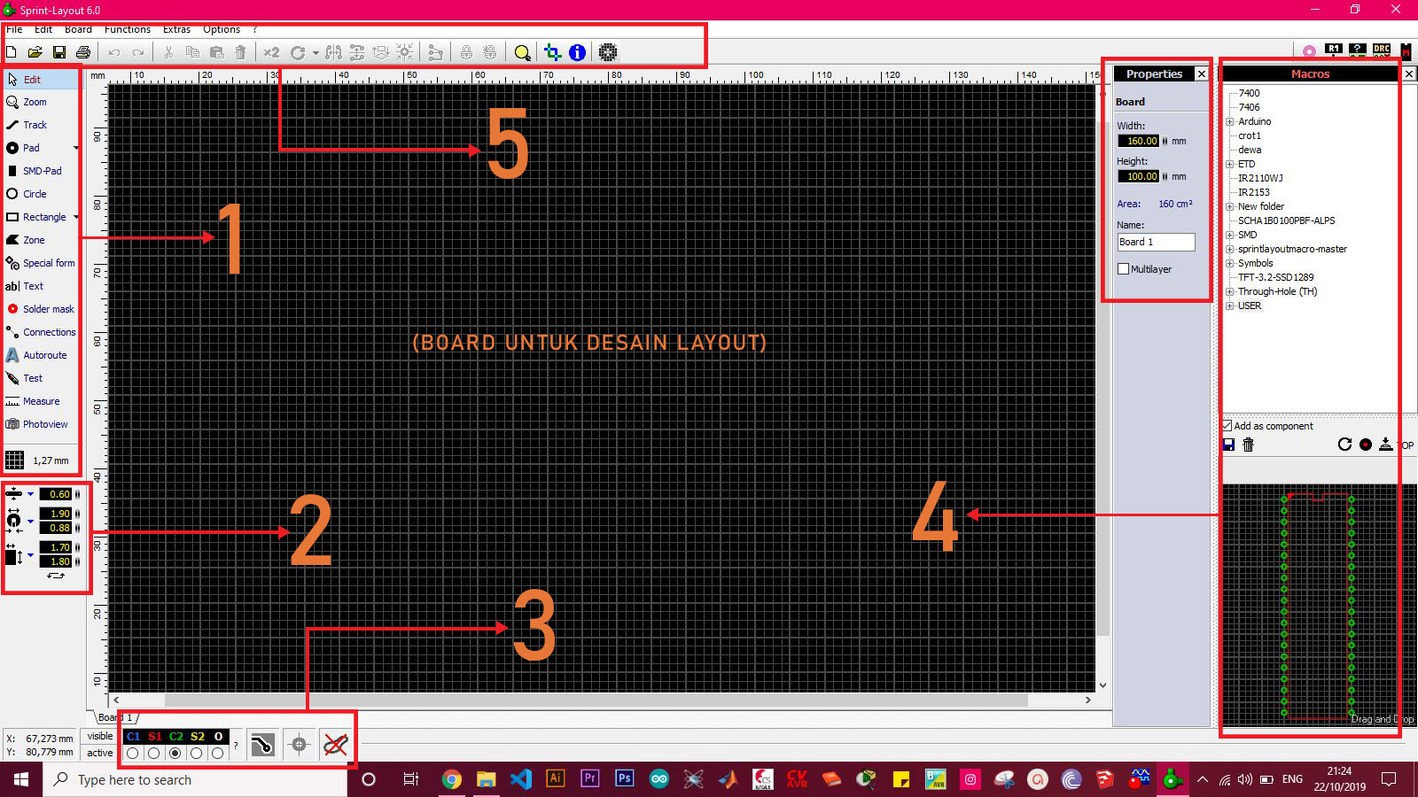Enable the Multilayer checkbox in Properties

(1123, 269)
